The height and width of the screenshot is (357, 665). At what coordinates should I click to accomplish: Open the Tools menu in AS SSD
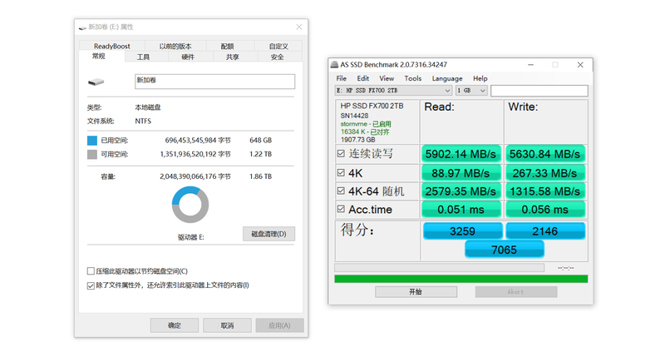(x=412, y=78)
